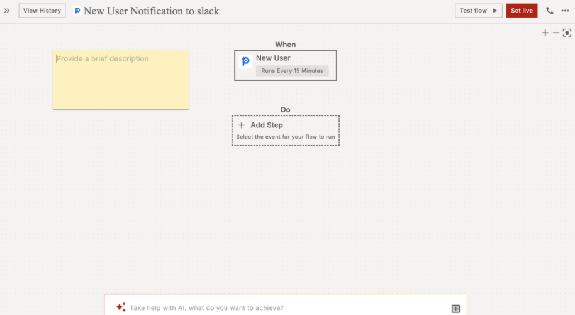Open the three-dot more options menu

click(565, 11)
